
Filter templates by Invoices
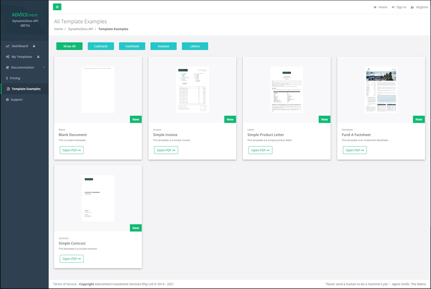[x=163, y=46]
